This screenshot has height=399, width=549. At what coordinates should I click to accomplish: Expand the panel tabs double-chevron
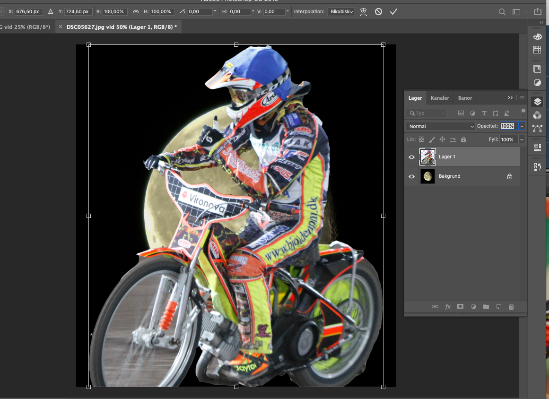pos(510,98)
